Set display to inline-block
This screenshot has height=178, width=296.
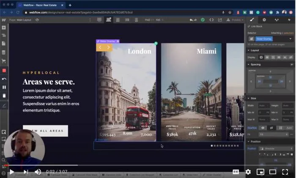click(x=279, y=57)
